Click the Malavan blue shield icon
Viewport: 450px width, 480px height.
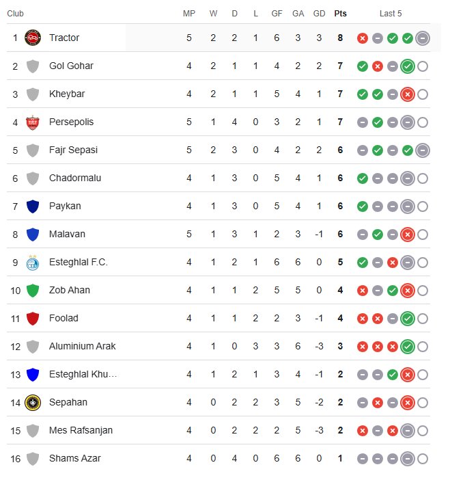[32, 234]
